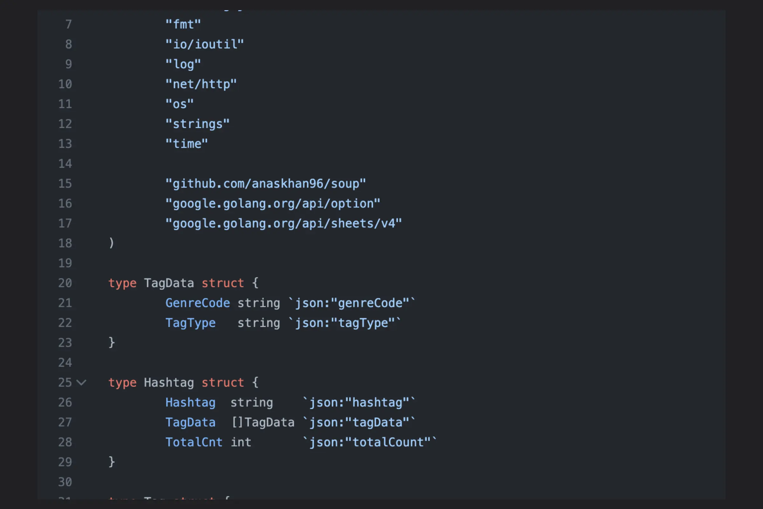Click the "google.golang.org/api/sheets/v4" import path
This screenshot has height=509, width=763.
click(284, 223)
